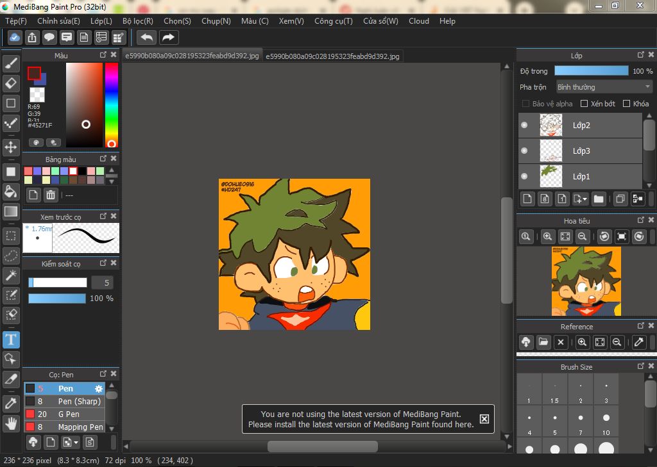Select the Text tool
The image size is (657, 467).
[x=11, y=340]
